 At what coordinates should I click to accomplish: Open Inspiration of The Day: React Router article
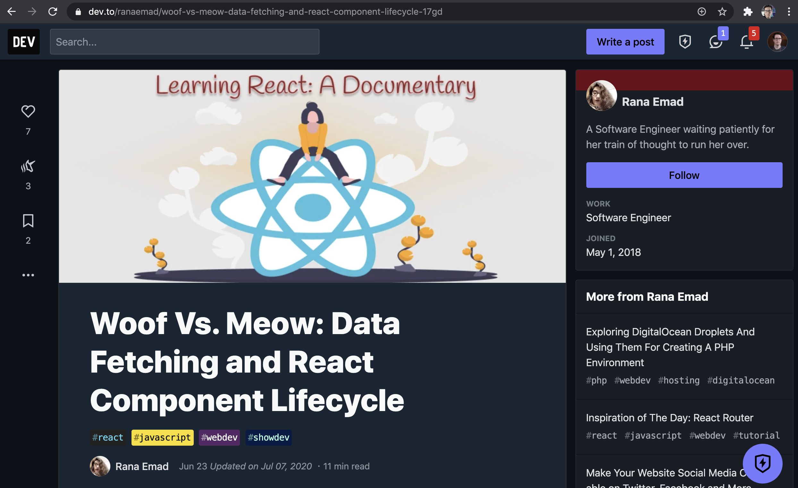(x=669, y=417)
